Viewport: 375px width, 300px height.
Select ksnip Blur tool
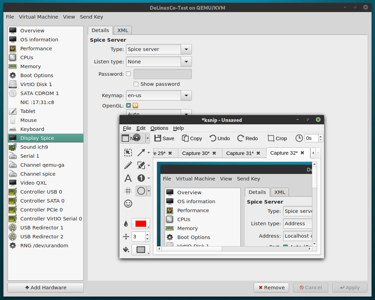point(128,191)
